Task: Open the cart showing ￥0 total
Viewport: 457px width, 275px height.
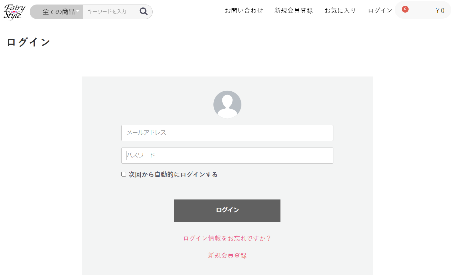Action: (x=440, y=11)
